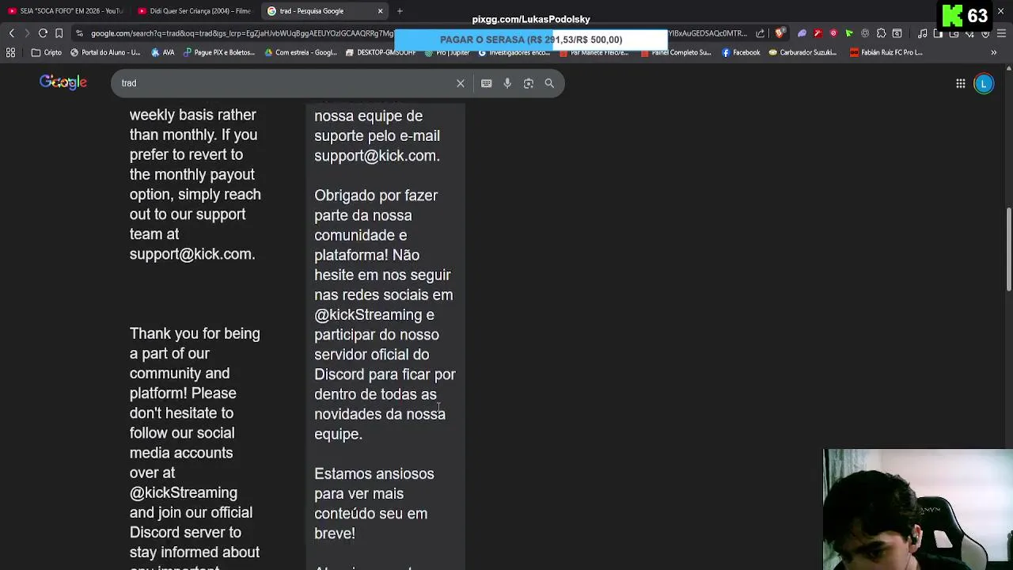The image size is (1013, 570).
Task: Click '@kickStreaming' in the English paragraph
Action: [184, 492]
